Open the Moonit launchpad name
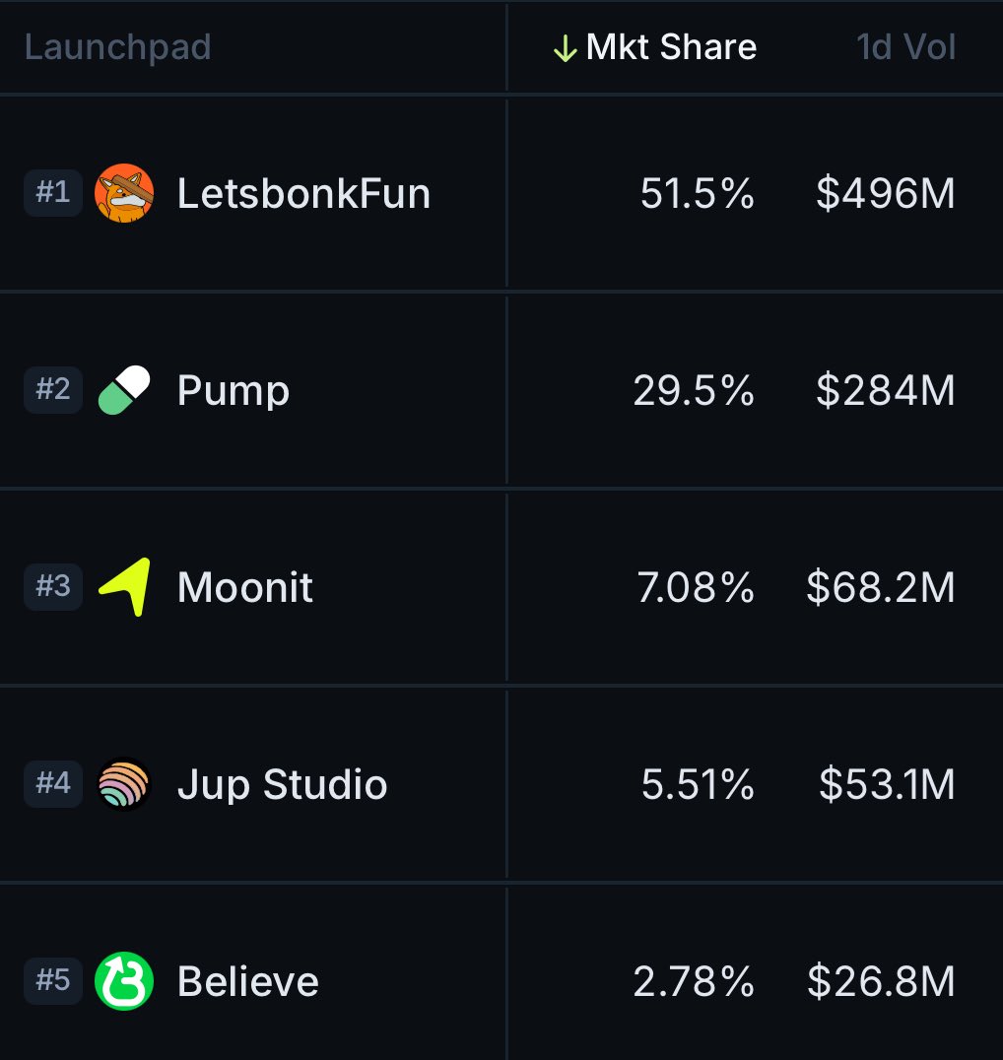The width and height of the screenshot is (1003, 1060). pos(245,588)
